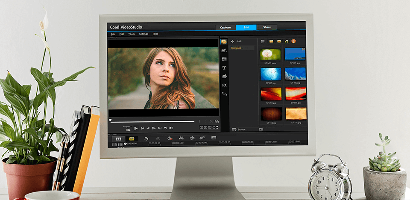Click the timeline playhead marker at start
This screenshot has height=200, width=410.
125,144
